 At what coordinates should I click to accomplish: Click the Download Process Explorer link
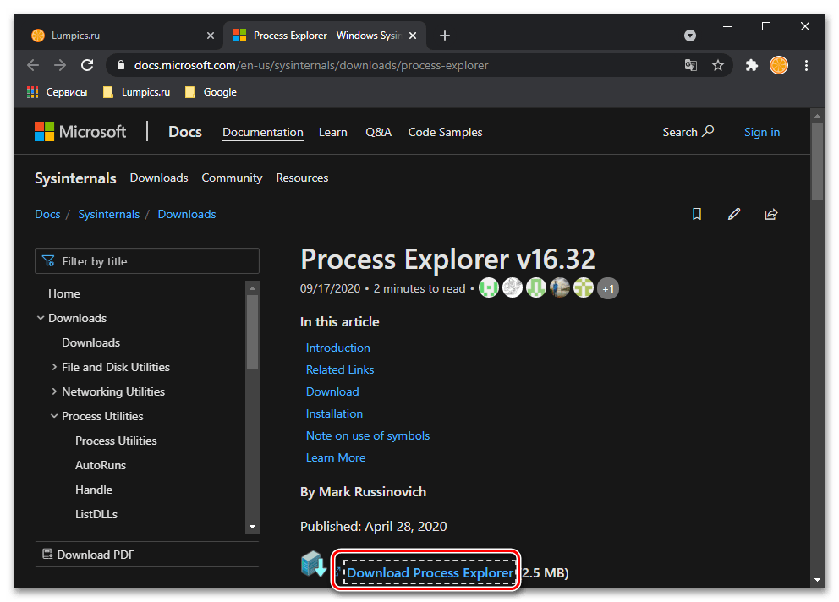point(430,572)
